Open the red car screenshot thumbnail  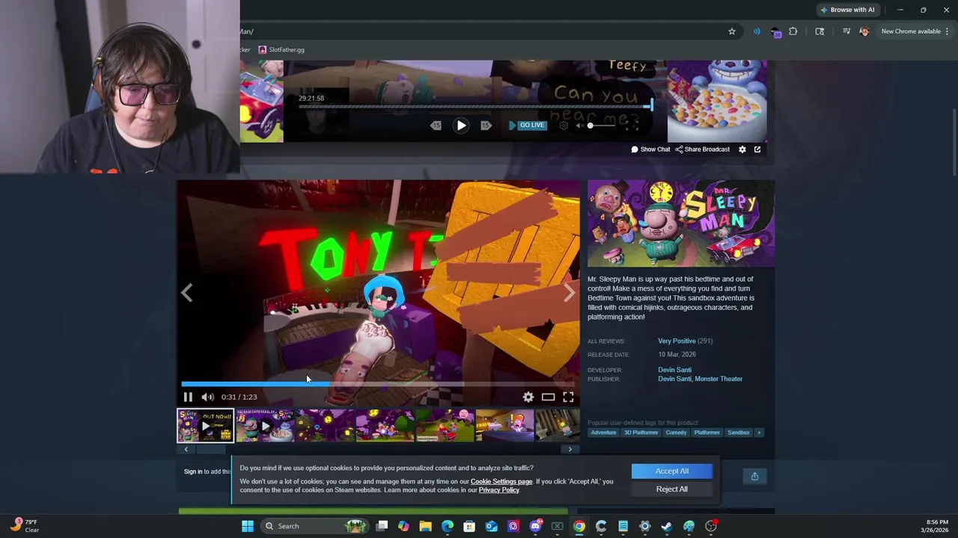coord(445,425)
